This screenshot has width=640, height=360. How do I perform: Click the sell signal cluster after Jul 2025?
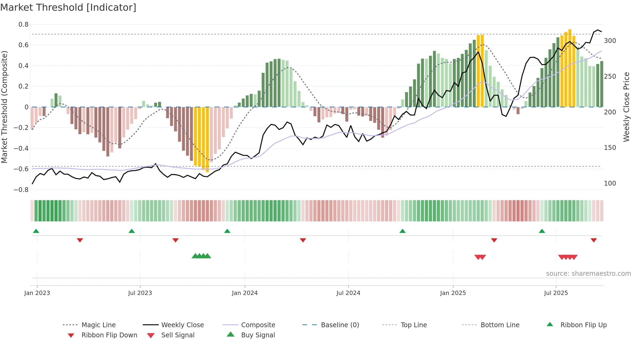pos(568,257)
